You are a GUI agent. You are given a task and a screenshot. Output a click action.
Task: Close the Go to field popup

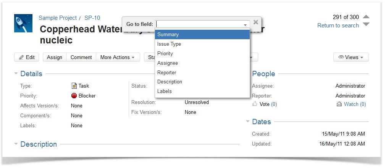click(x=256, y=22)
